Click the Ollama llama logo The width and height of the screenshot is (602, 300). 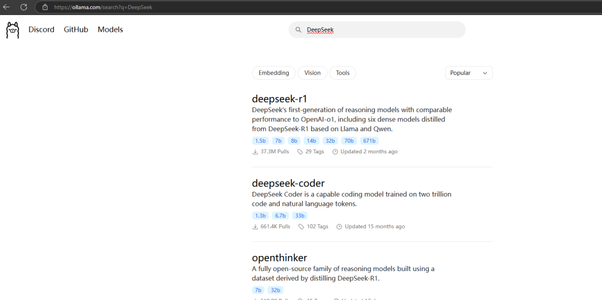(x=12, y=30)
